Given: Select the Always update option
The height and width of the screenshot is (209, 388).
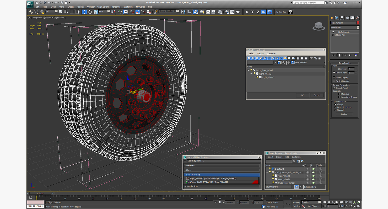Looking at the screenshot, I should click(x=335, y=104).
